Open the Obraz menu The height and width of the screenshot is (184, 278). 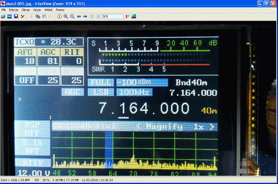(26, 10)
